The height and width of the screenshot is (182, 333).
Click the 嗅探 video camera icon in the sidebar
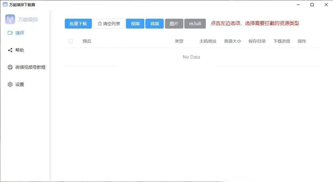pyautogui.click(x=10, y=33)
